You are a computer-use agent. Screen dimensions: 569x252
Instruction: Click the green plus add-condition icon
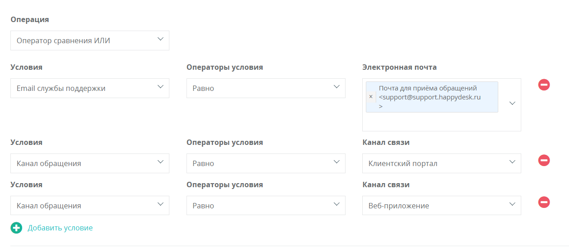point(16,228)
